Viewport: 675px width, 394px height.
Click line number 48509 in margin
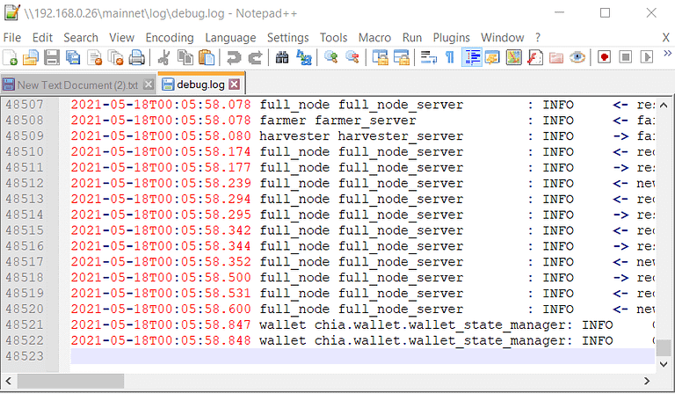25,135
